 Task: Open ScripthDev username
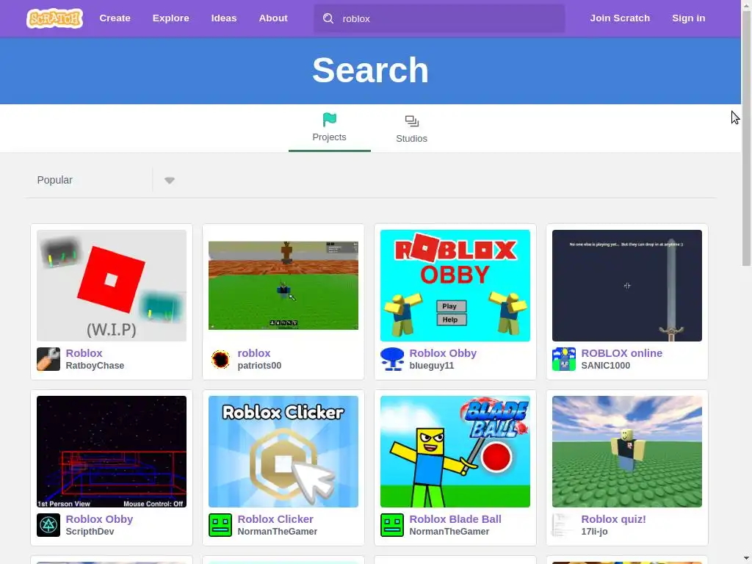[90, 532]
